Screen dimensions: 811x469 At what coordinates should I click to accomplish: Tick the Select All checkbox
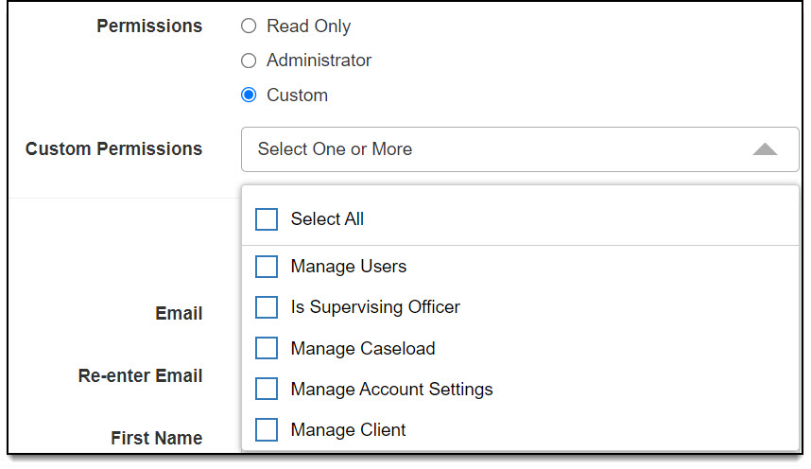click(x=267, y=219)
